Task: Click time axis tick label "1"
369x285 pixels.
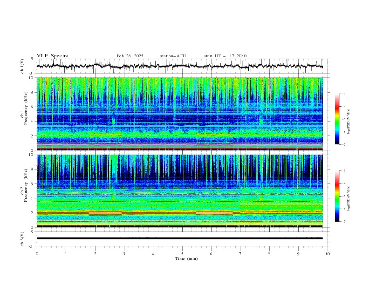Action: 66,254
